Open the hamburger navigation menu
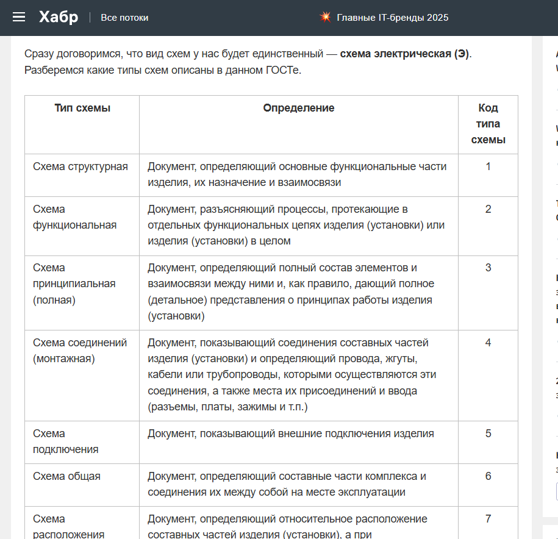The width and height of the screenshot is (558, 539). (x=19, y=17)
